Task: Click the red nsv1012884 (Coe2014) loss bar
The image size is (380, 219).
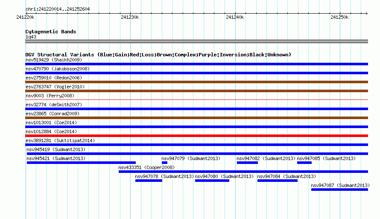Action: coord(196,136)
